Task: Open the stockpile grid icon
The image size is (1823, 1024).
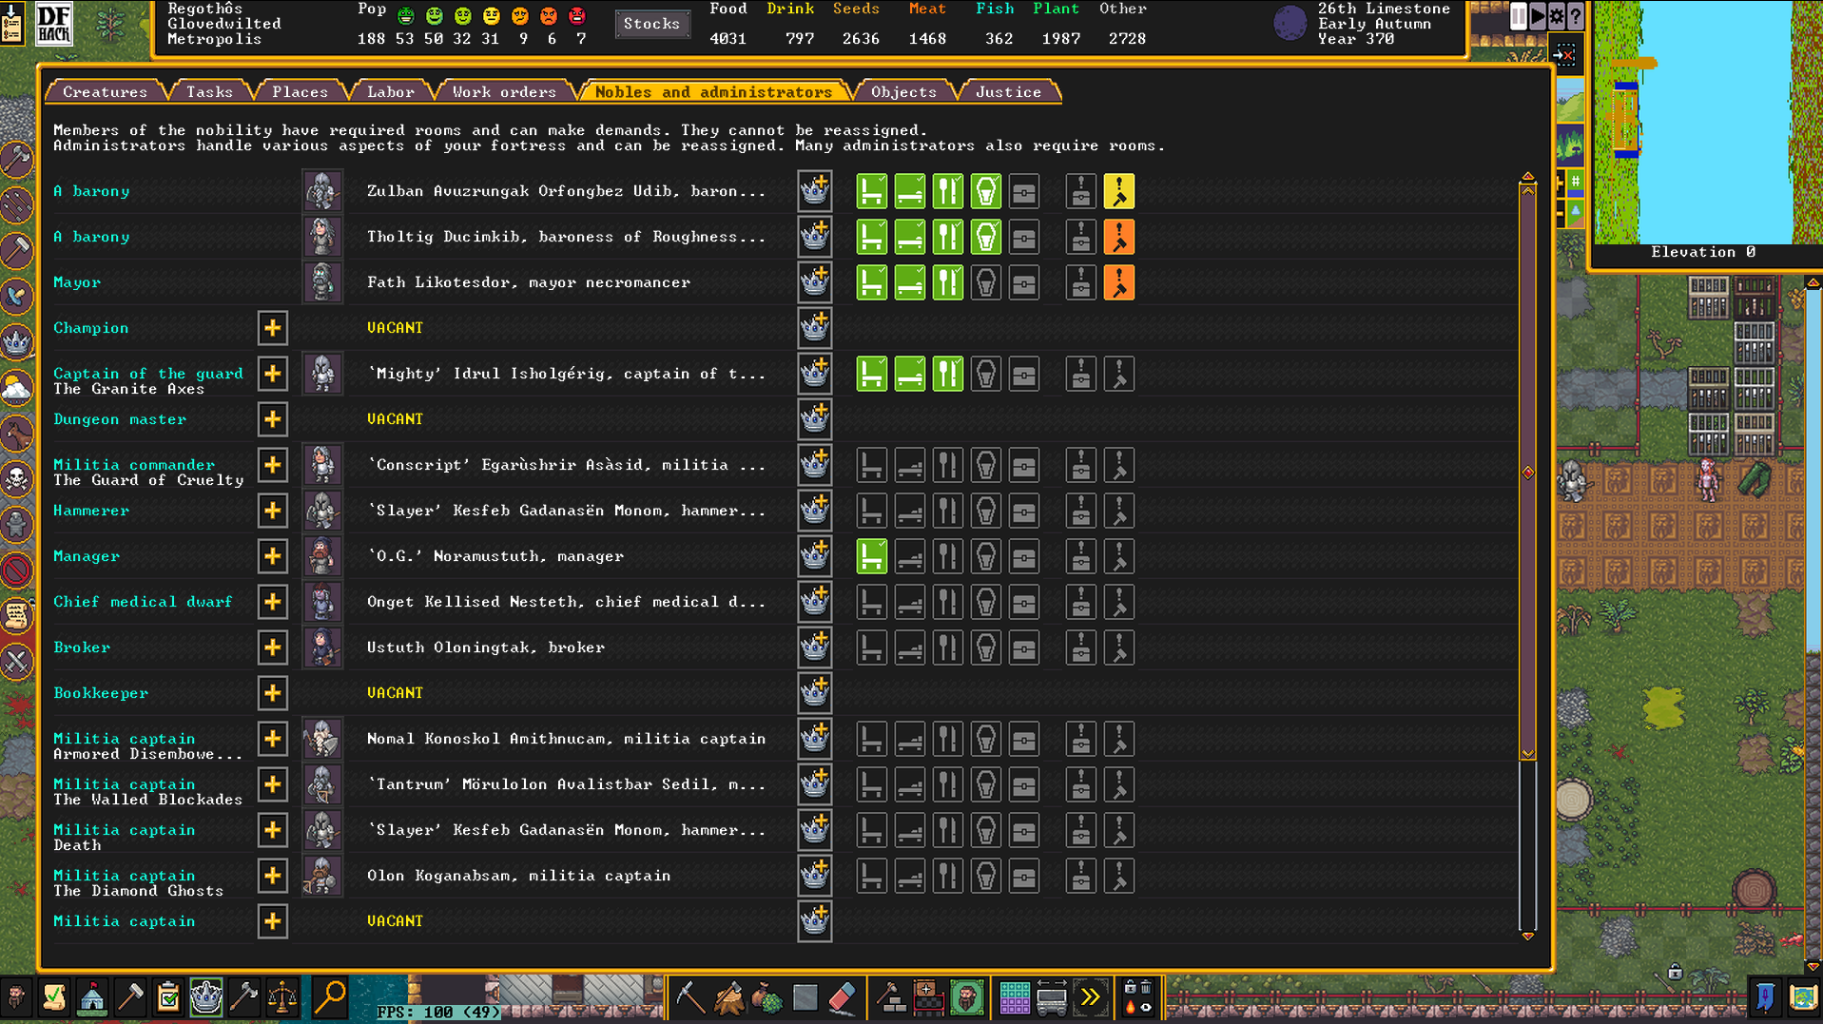Action: coord(1014,997)
